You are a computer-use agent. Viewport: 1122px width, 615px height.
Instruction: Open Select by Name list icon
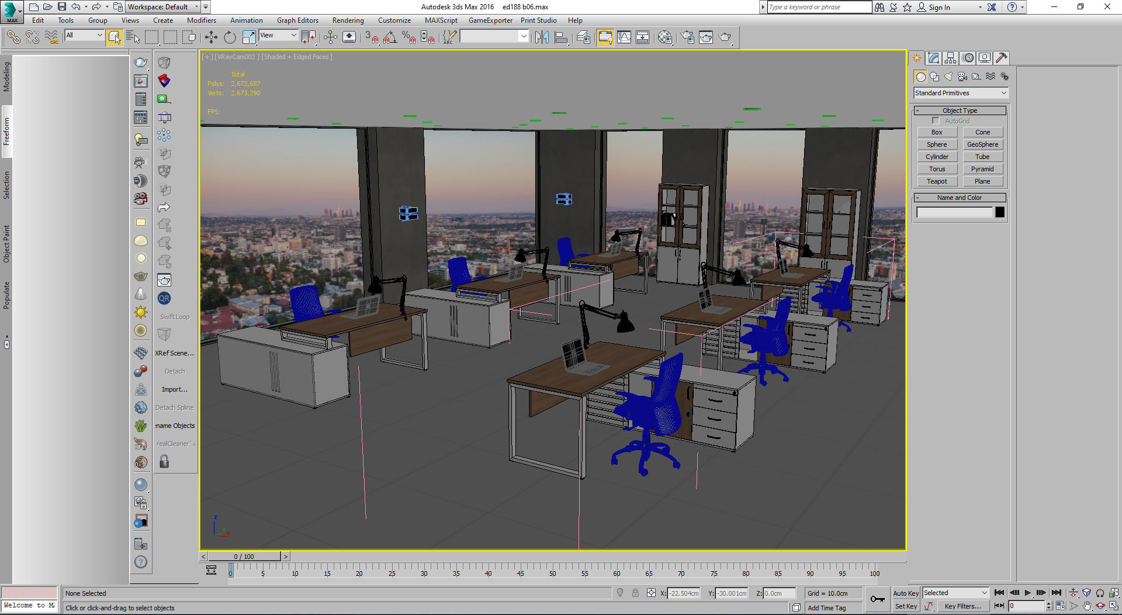pyautogui.click(x=133, y=37)
